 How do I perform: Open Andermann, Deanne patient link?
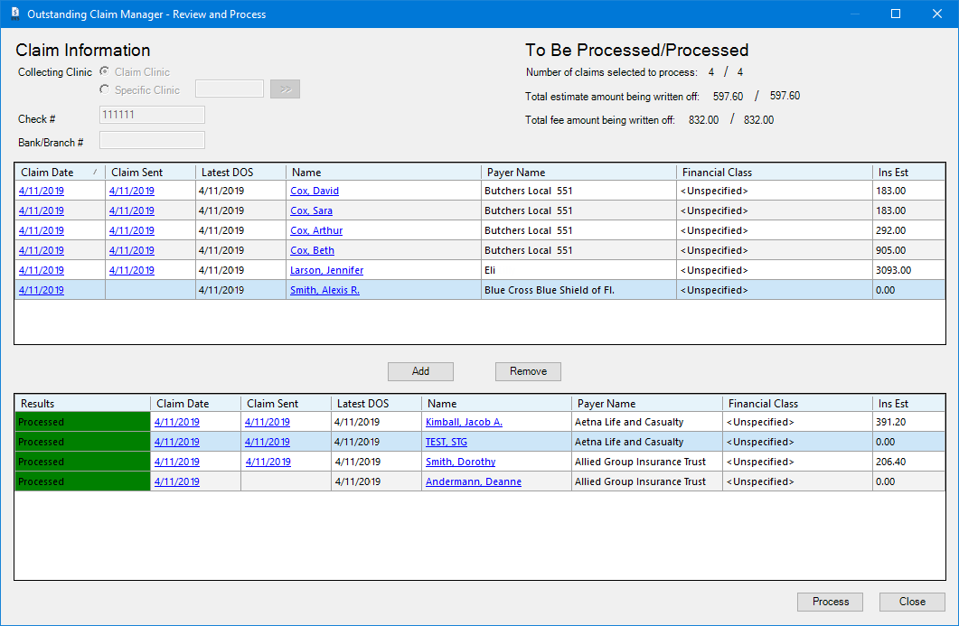point(474,481)
